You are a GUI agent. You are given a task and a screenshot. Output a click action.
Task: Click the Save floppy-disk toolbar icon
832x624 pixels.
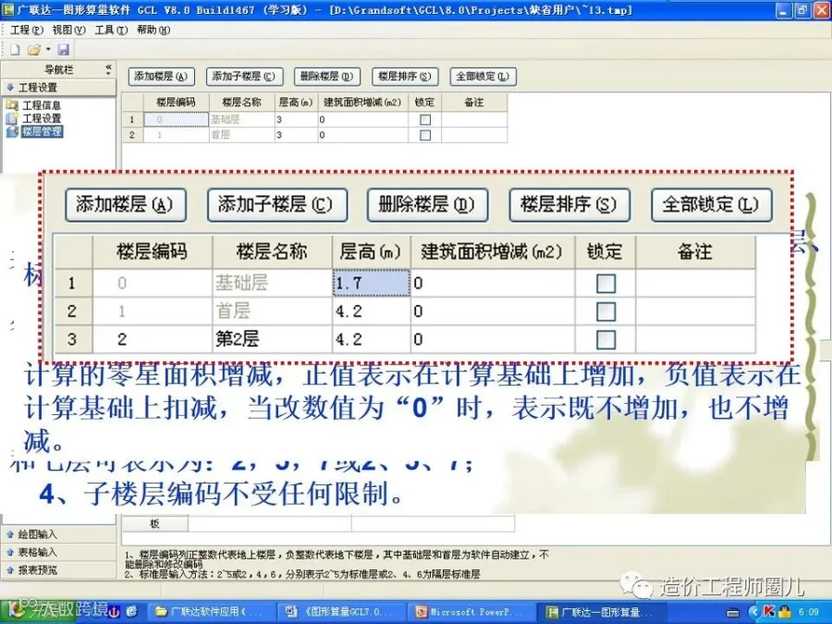63,50
